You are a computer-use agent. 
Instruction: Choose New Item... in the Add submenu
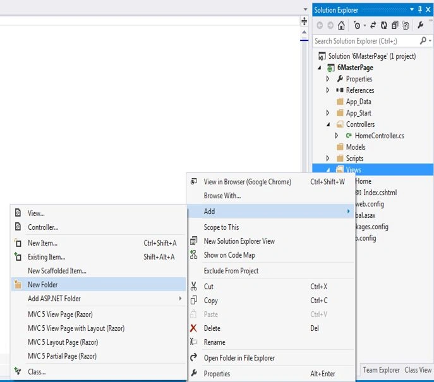(99, 243)
